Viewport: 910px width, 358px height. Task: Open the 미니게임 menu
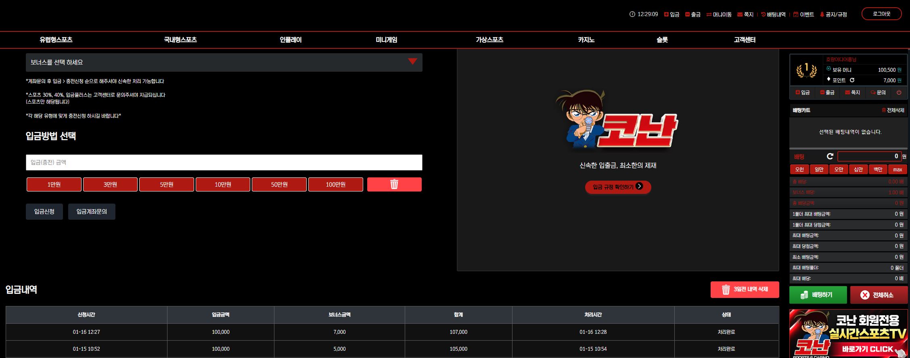[387, 40]
